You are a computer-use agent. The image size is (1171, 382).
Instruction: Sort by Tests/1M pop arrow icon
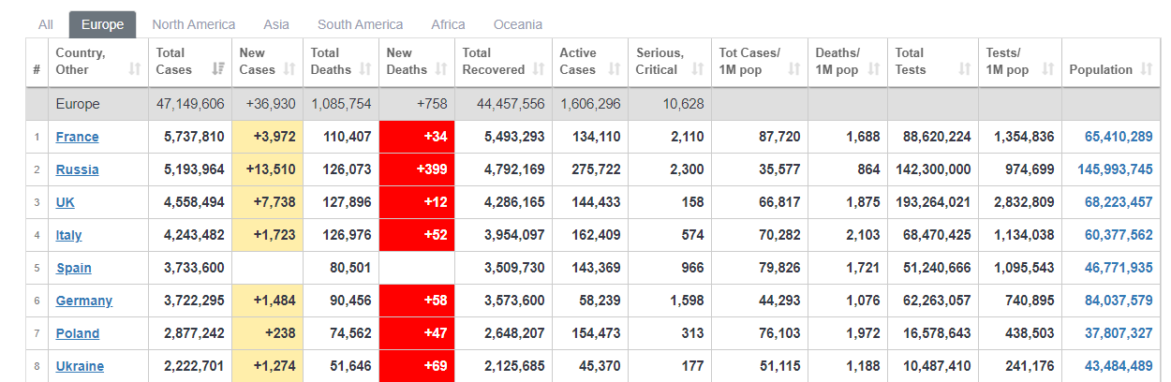pos(1047,69)
